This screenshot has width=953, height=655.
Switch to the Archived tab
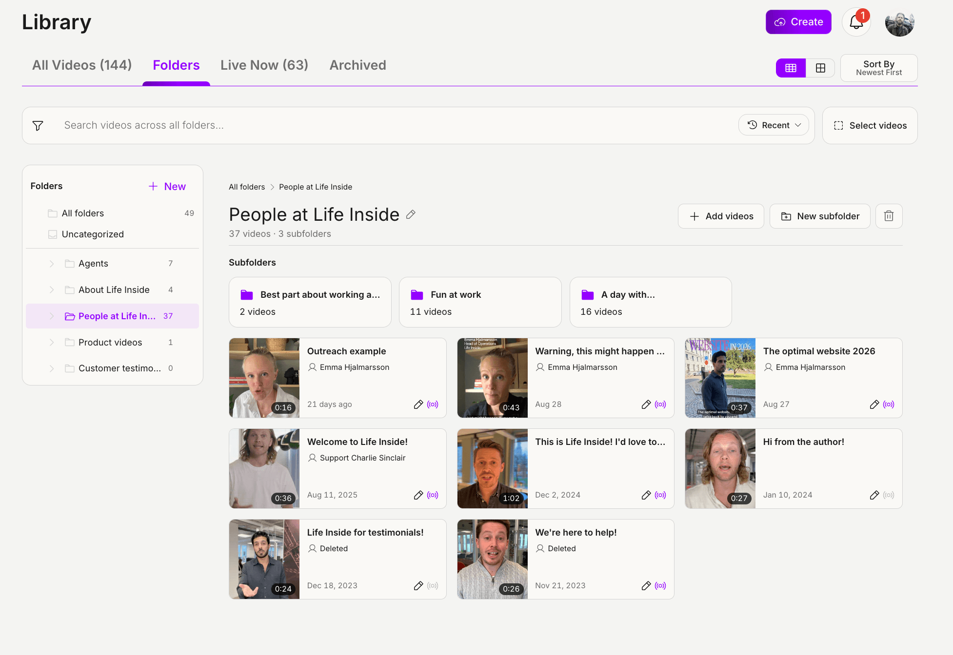[357, 65]
